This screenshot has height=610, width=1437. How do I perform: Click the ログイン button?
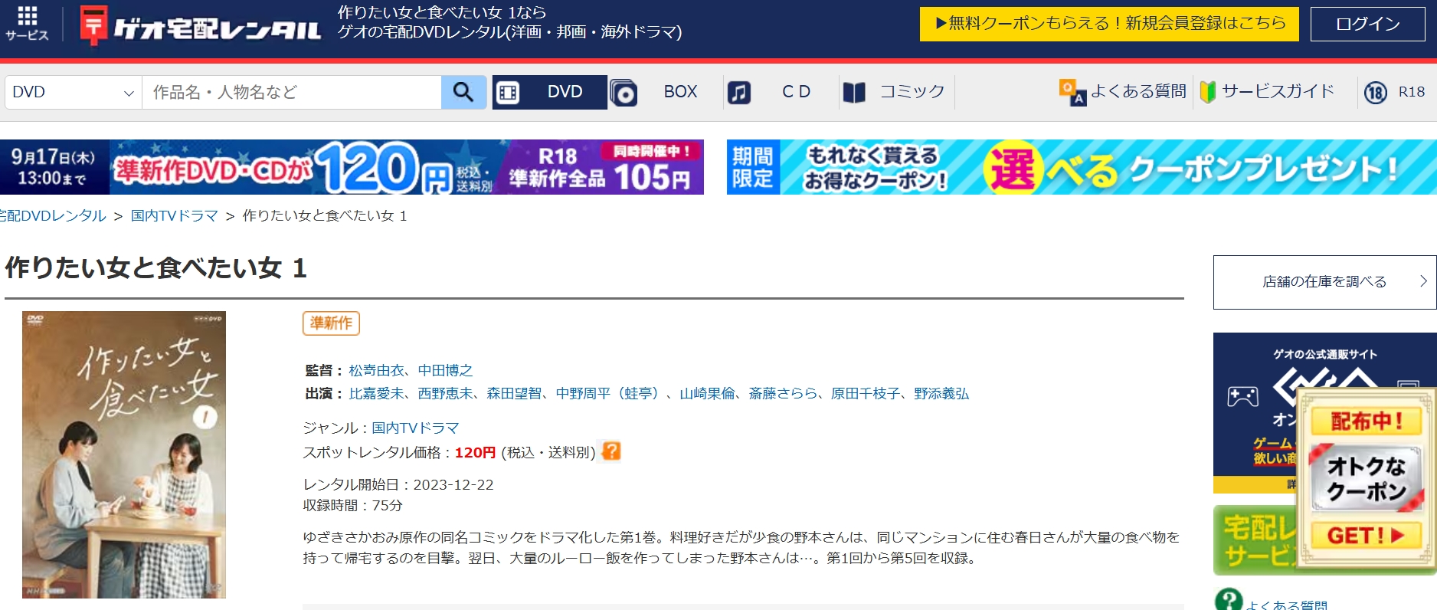pos(1367,24)
